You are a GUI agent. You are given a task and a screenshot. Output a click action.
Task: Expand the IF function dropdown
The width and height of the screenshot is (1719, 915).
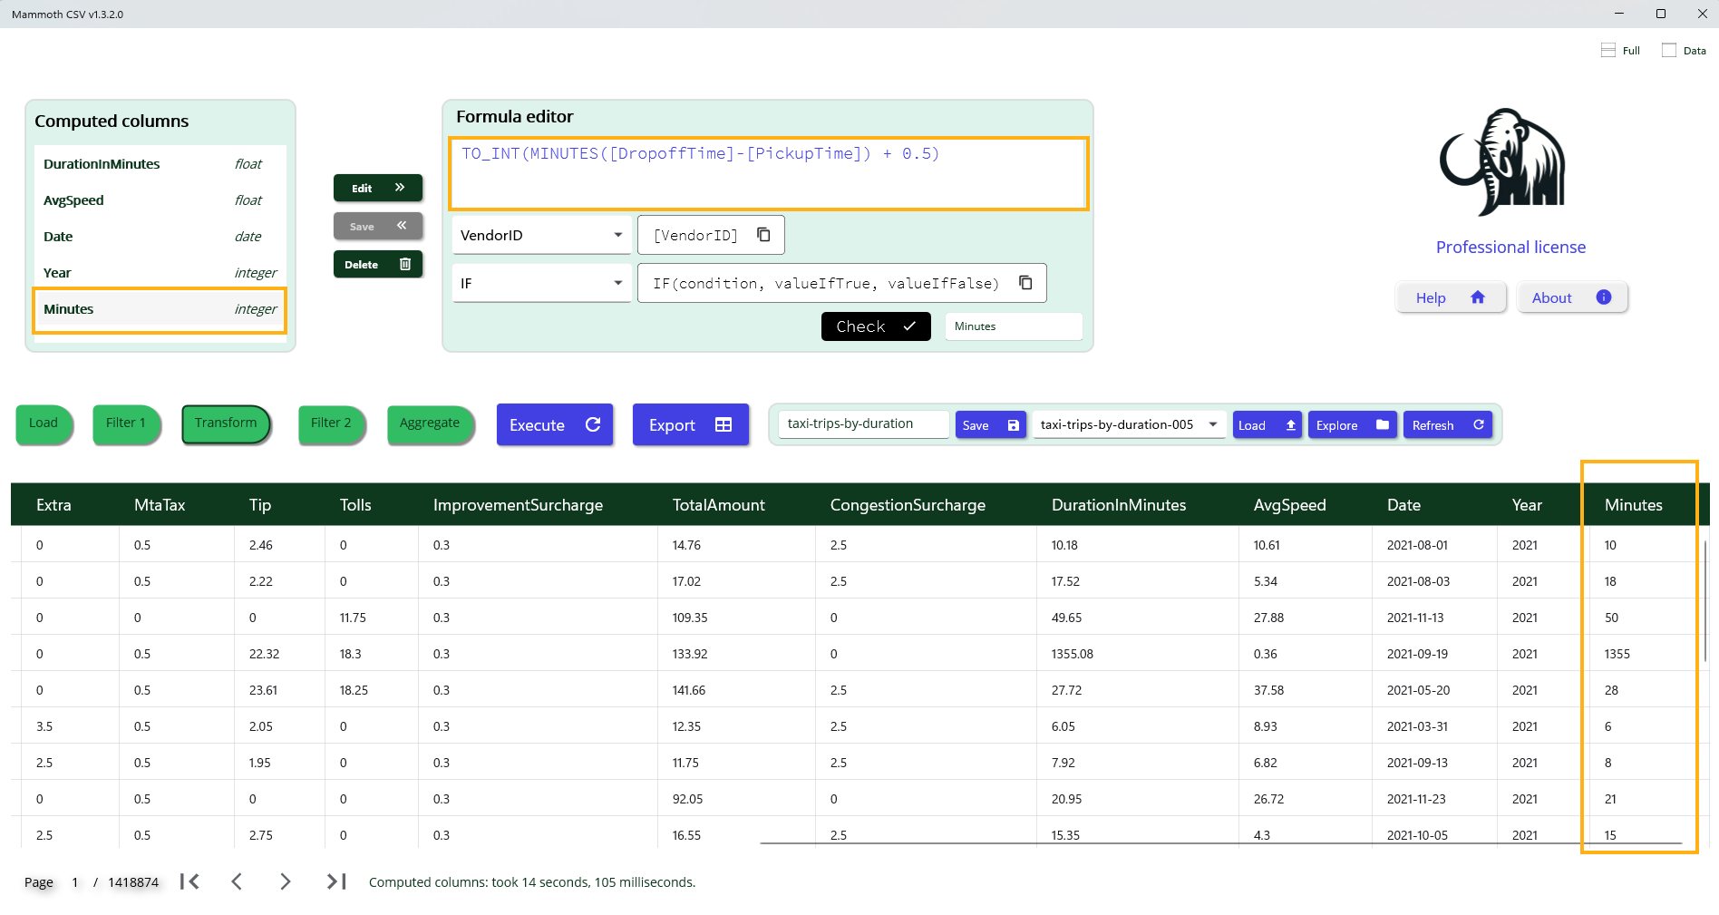541,283
